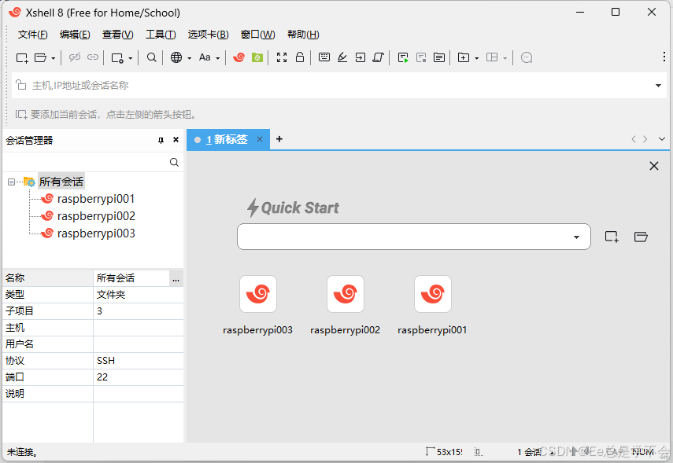
Task: Click the session manager search magnifier
Action: click(x=174, y=162)
